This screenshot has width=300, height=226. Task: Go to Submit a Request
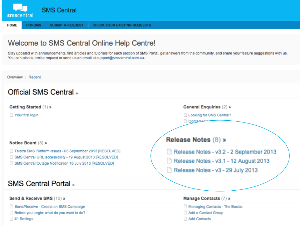(66, 25)
